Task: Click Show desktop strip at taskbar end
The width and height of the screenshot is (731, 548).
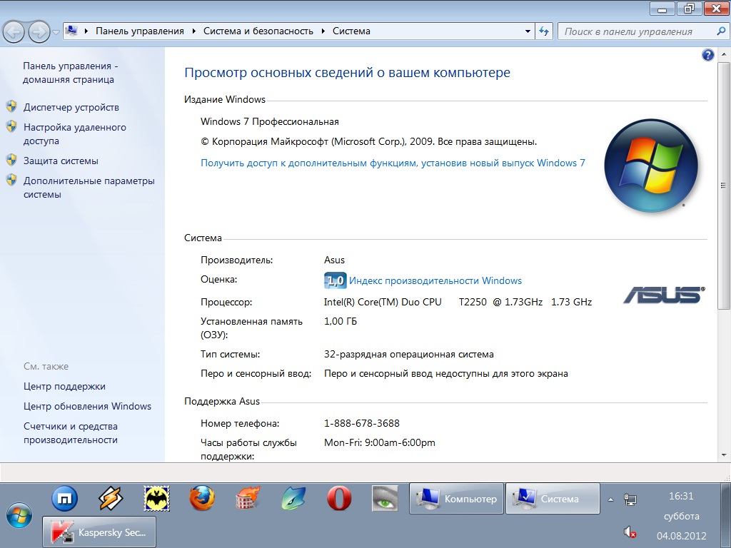Action: (x=726, y=515)
